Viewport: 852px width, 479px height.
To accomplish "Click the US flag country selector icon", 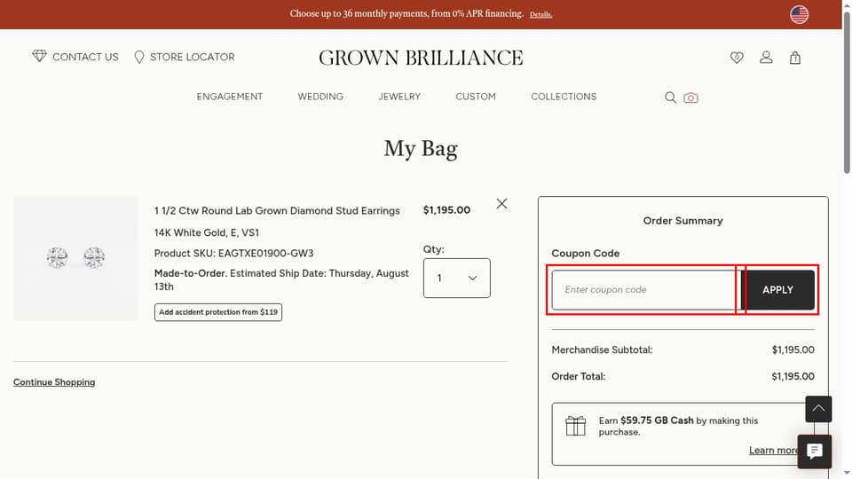I will [799, 15].
